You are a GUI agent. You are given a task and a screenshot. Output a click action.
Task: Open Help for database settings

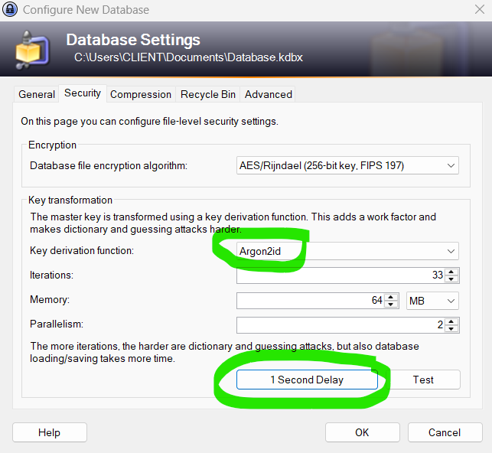pyautogui.click(x=49, y=432)
